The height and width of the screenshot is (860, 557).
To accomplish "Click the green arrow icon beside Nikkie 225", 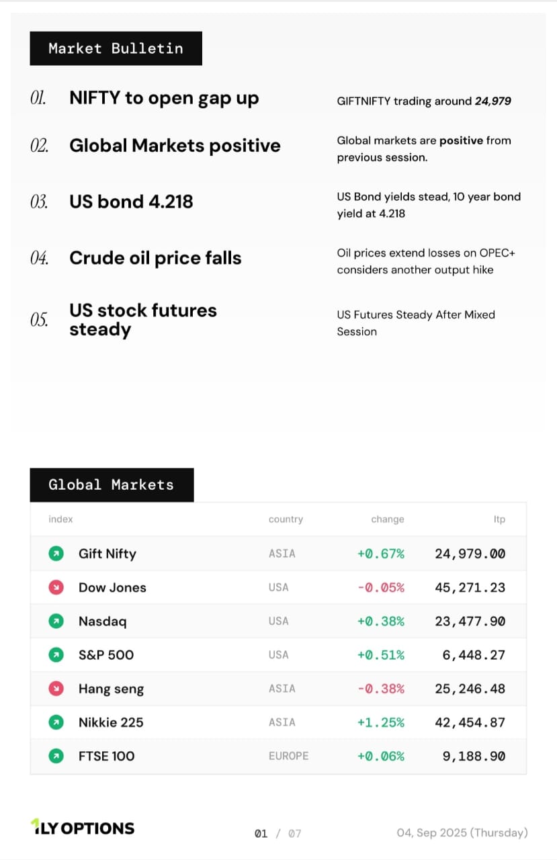I will pyautogui.click(x=56, y=722).
